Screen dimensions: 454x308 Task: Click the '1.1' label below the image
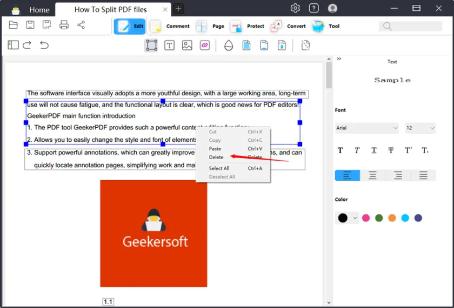click(108, 302)
